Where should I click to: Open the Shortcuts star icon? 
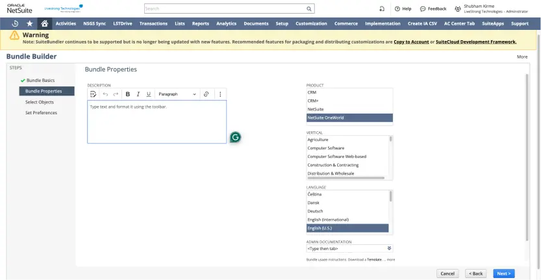coord(30,23)
